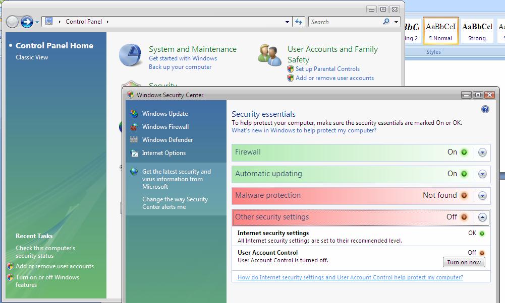Open the search options dropdown arrow
Image resolution: width=505 pixels, height=303 pixels.
396,22
